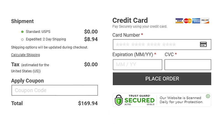Open the Calculate Shipping link
This screenshot has height=124, width=221.
click(25, 55)
